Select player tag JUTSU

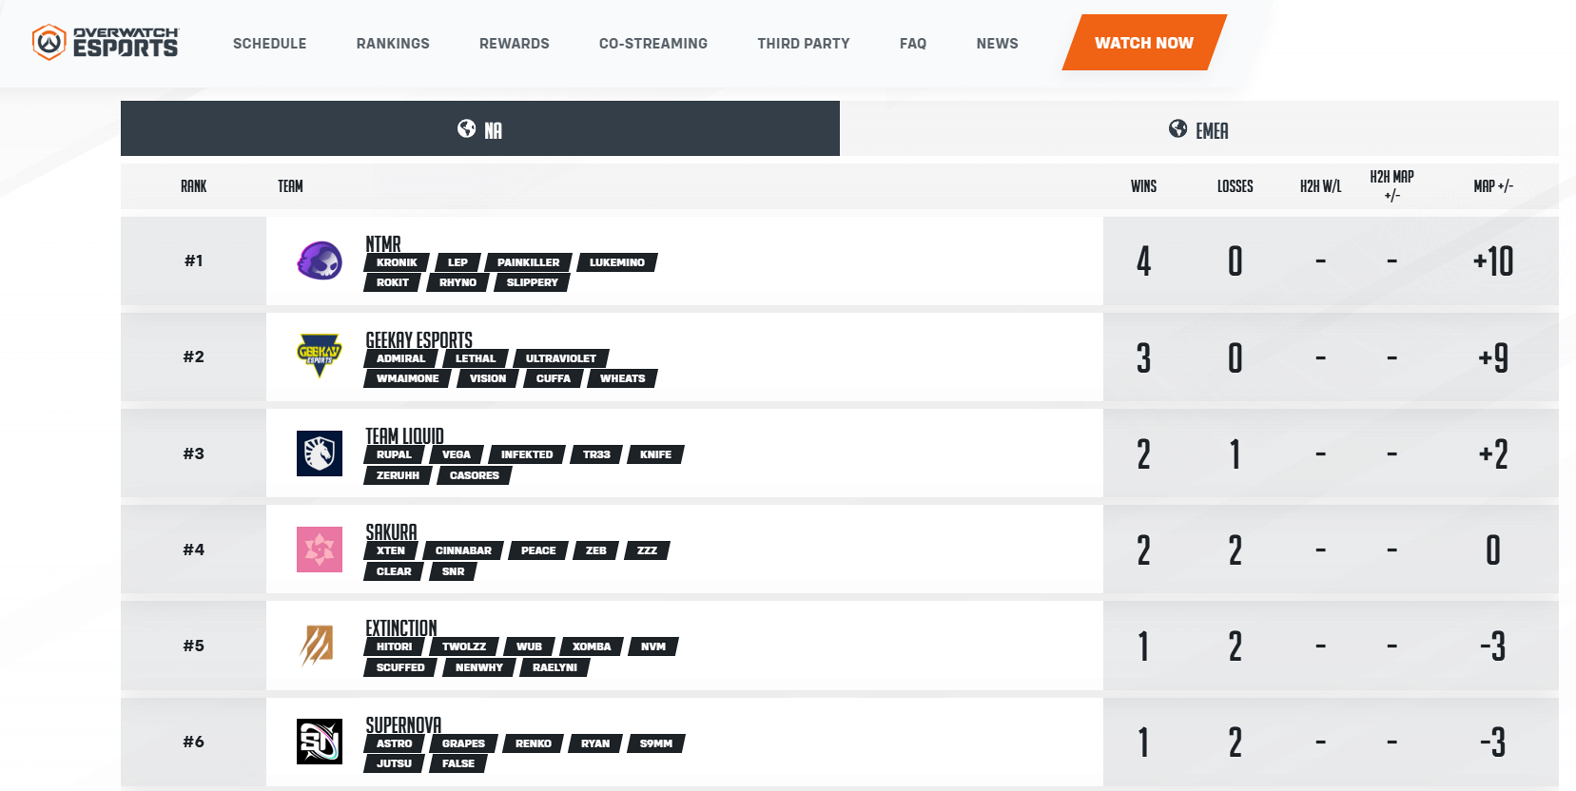pyautogui.click(x=395, y=763)
